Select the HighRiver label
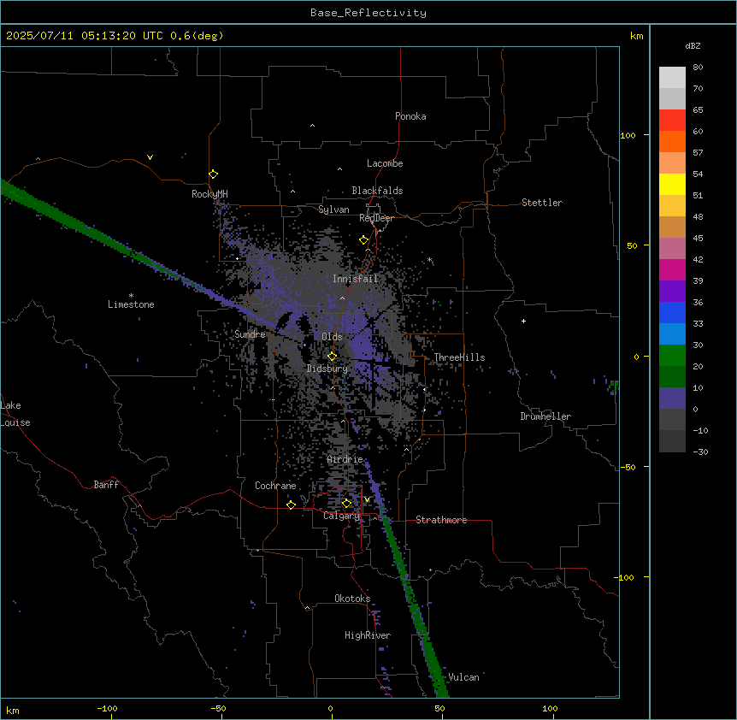The height and width of the screenshot is (720, 737). click(368, 635)
